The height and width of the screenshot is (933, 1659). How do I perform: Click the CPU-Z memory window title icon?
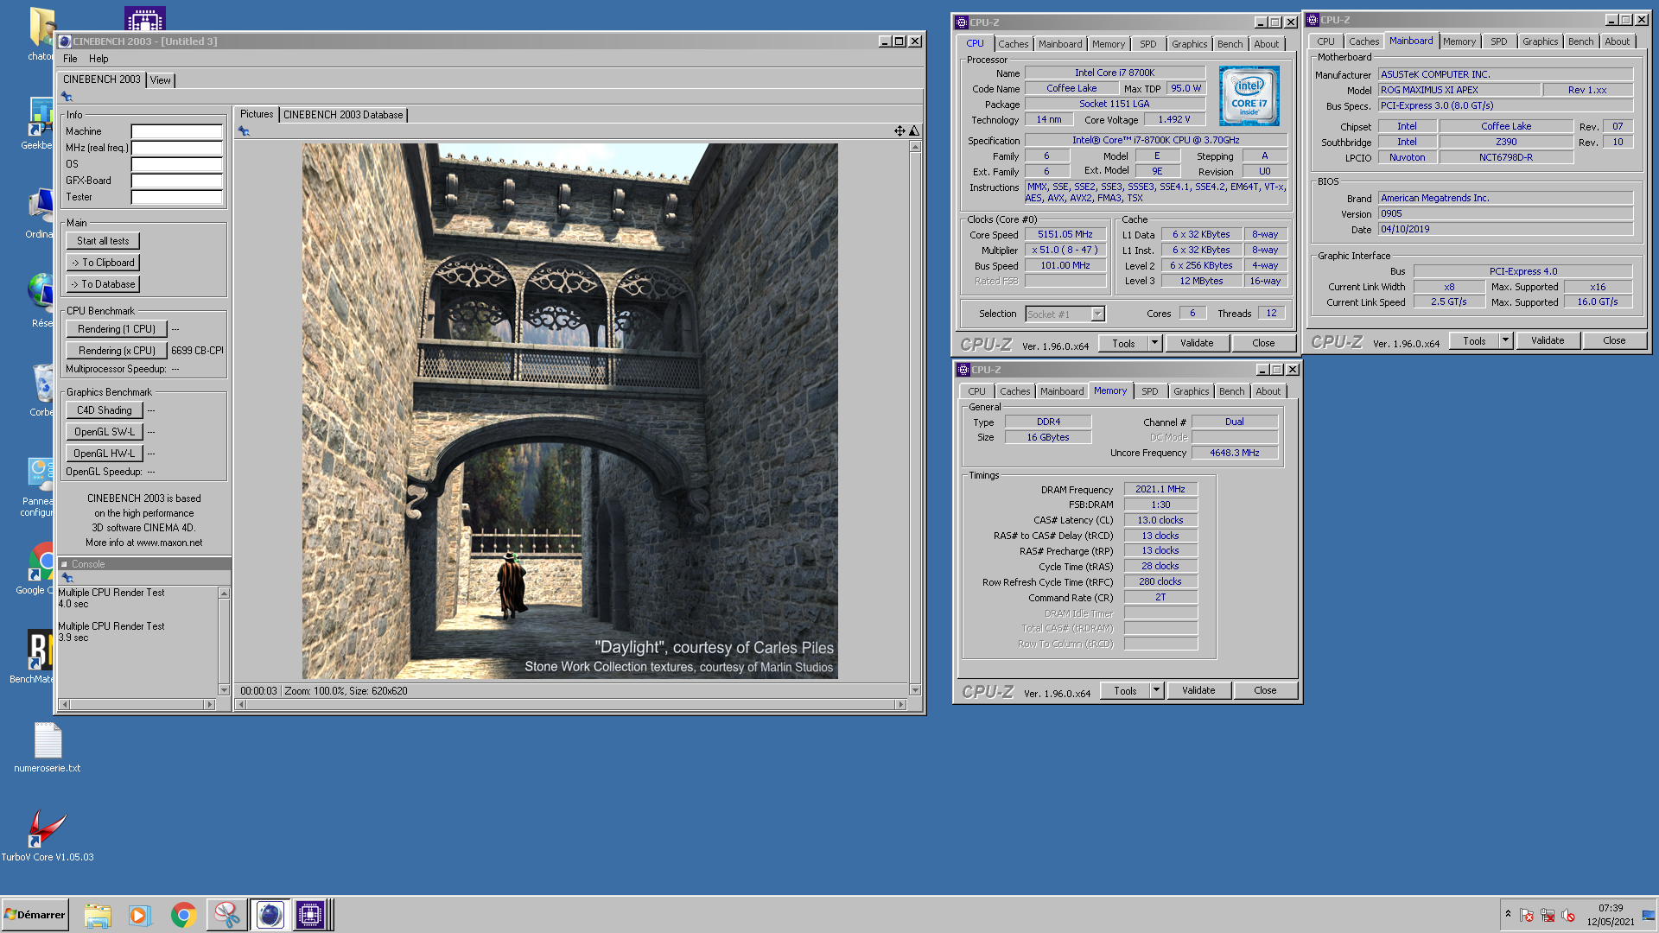pos(963,370)
